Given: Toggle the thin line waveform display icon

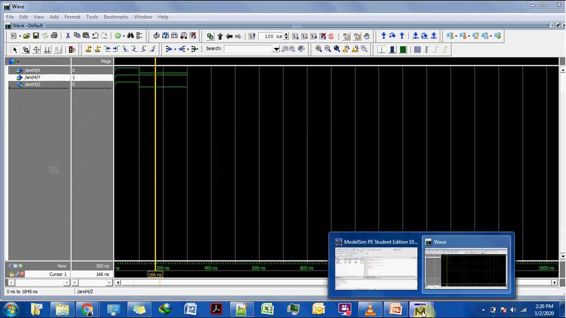Looking at the screenshot, I should coord(381,49).
